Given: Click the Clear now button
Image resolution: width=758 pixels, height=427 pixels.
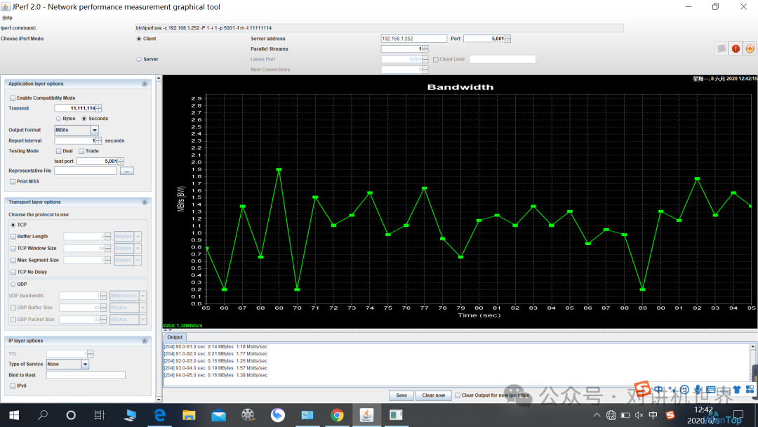Looking at the screenshot, I should pos(433,395).
